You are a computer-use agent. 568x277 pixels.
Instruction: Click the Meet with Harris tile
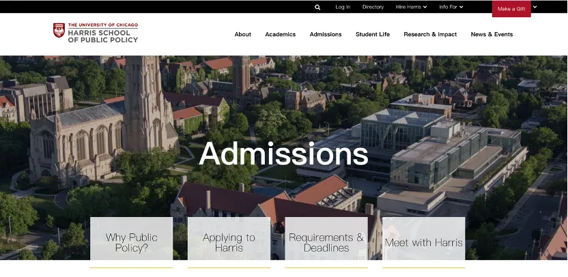coord(423,242)
